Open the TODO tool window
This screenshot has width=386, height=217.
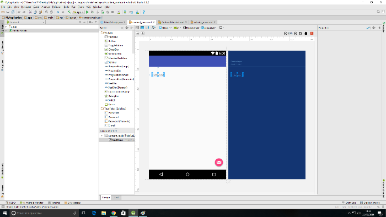point(10,203)
